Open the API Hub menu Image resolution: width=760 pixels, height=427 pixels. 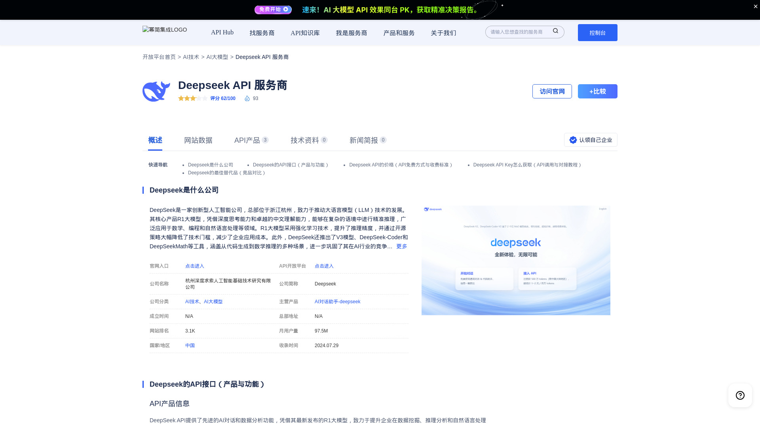(x=222, y=32)
